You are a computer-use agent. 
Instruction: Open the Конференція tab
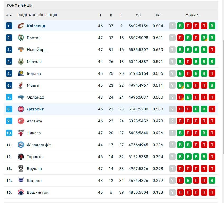pyautogui.click(x=20, y=5)
